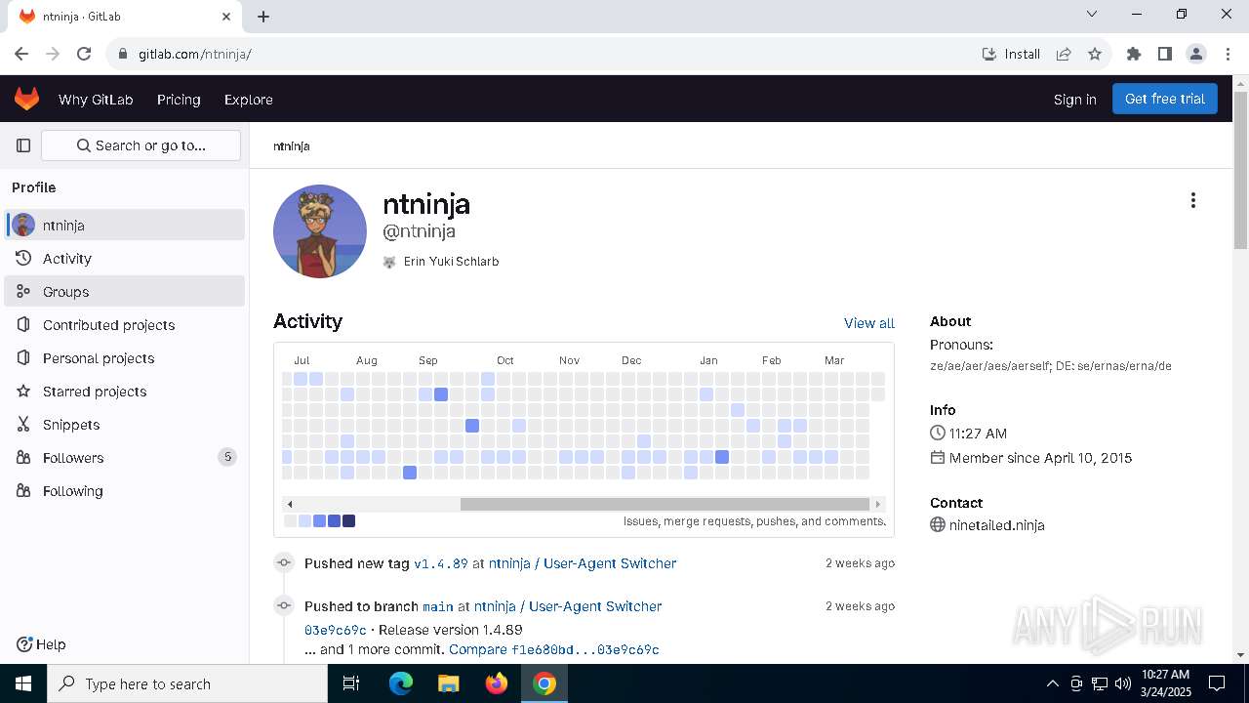Click the darkest legend color square
The image size is (1249, 703).
coord(349,521)
